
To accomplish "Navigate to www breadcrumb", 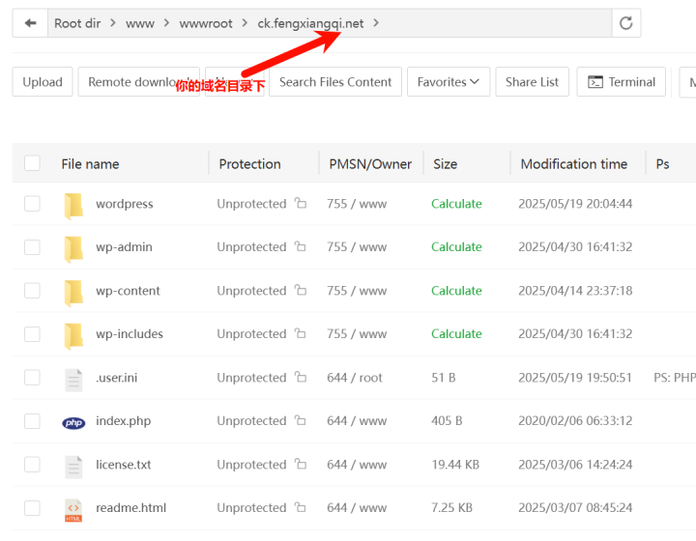I will point(140,23).
